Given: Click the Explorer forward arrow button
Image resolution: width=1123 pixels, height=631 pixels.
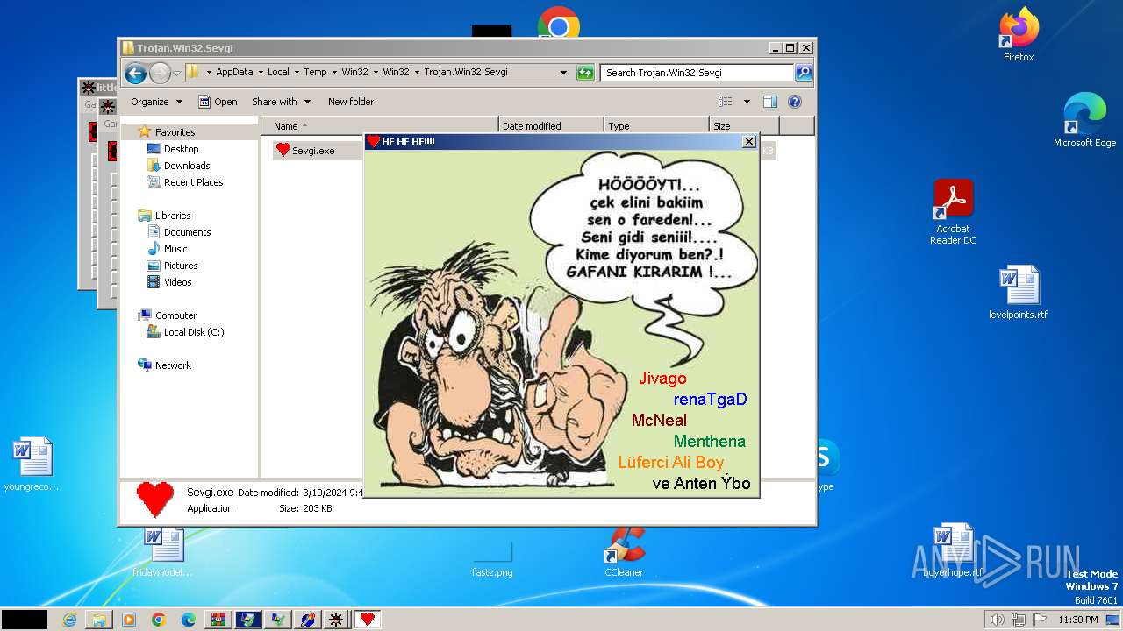Looking at the screenshot, I should (x=160, y=73).
